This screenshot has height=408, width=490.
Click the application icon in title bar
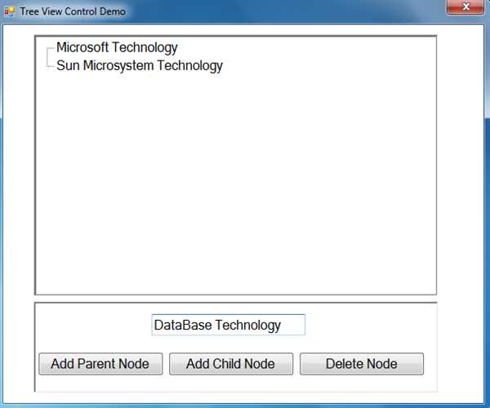[10, 11]
